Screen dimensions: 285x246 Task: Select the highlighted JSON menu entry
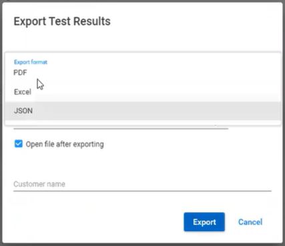(143, 111)
